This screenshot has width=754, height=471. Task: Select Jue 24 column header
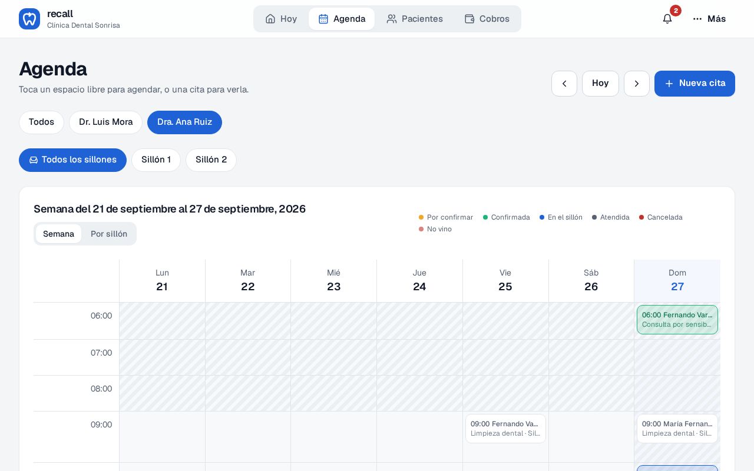419,281
